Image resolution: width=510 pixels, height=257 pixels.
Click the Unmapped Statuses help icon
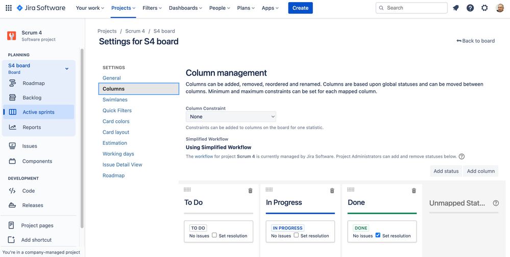496,203
